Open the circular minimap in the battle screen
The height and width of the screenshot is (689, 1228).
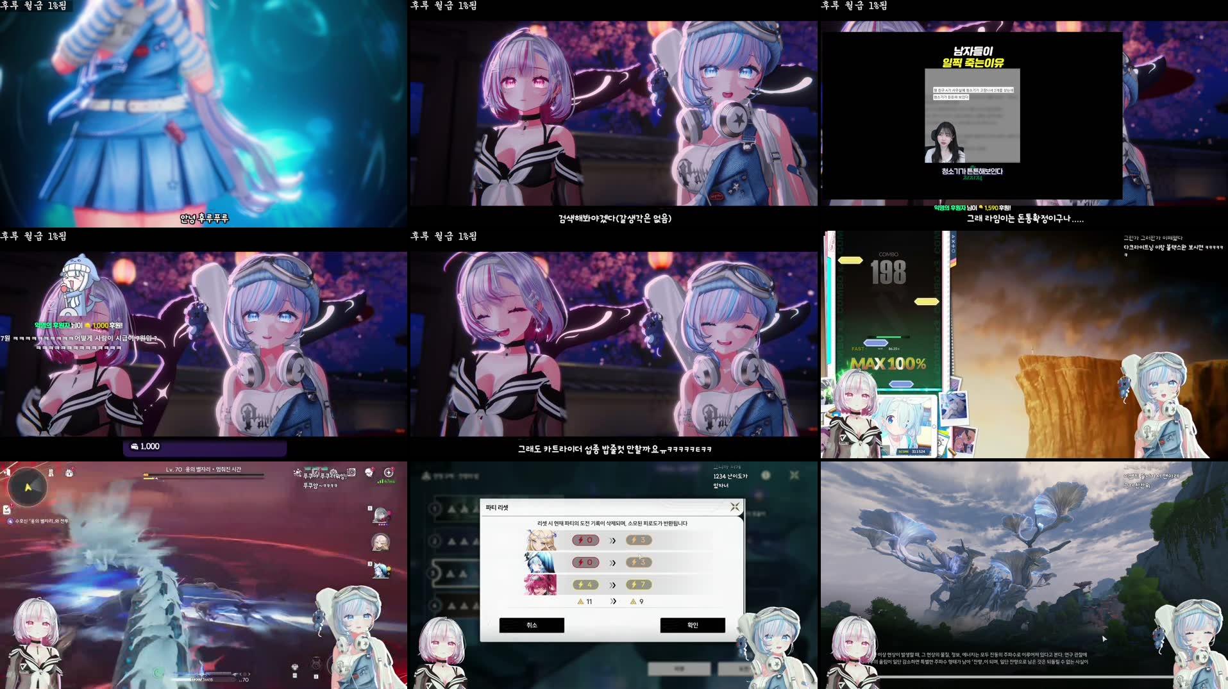click(28, 487)
